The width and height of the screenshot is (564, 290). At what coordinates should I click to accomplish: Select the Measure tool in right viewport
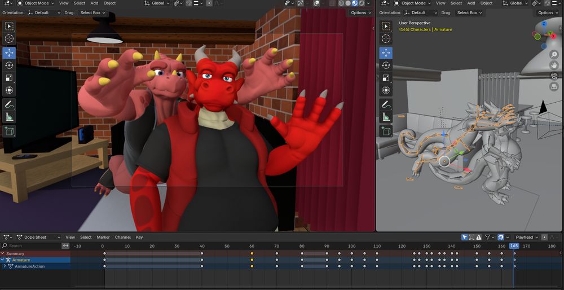tap(386, 117)
